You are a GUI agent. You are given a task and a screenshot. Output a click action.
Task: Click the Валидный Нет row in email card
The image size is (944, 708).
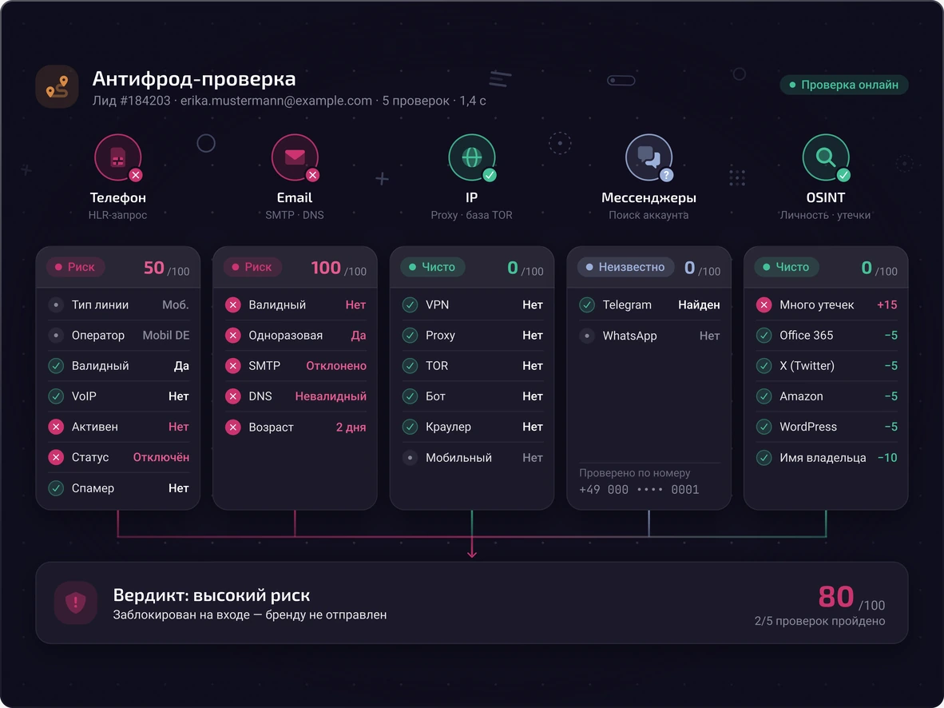[295, 305]
